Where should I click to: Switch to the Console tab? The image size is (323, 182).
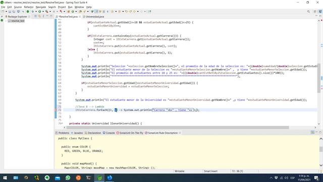(x=109, y=133)
